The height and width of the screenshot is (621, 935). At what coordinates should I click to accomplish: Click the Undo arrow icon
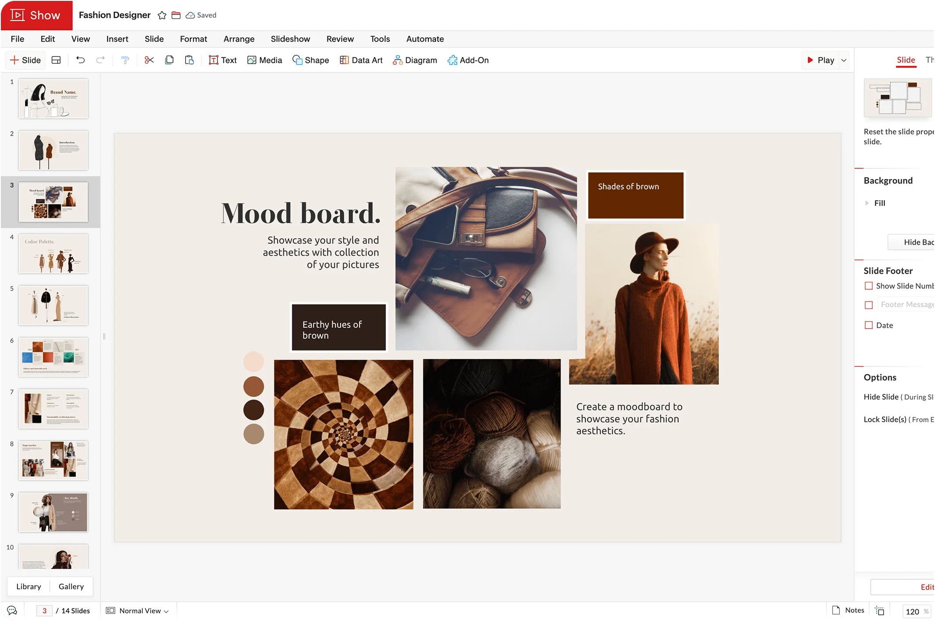point(80,60)
